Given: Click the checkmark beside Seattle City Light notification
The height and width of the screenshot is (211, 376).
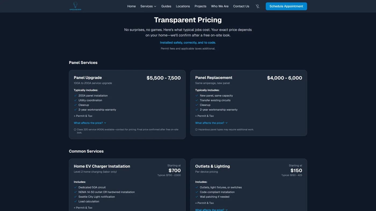Looking at the screenshot, I should 75,197.
